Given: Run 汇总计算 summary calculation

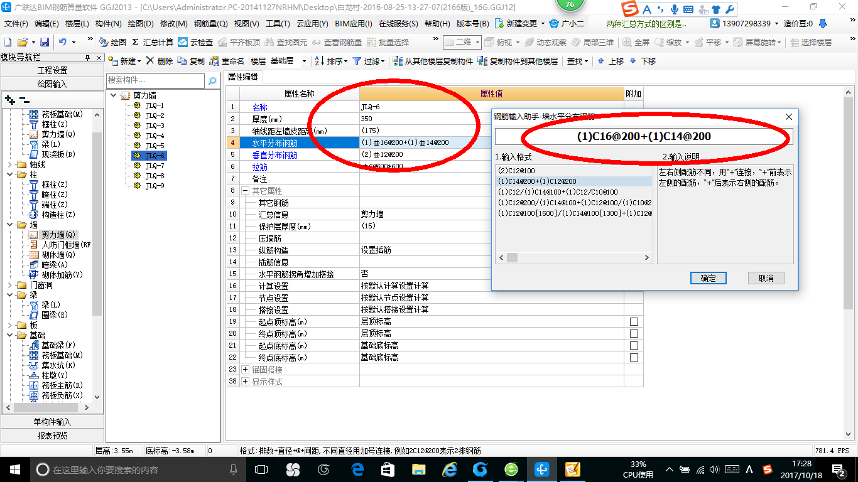Looking at the screenshot, I should (153, 42).
